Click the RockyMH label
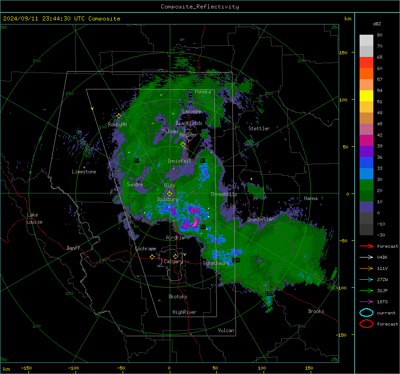 pyautogui.click(x=117, y=125)
